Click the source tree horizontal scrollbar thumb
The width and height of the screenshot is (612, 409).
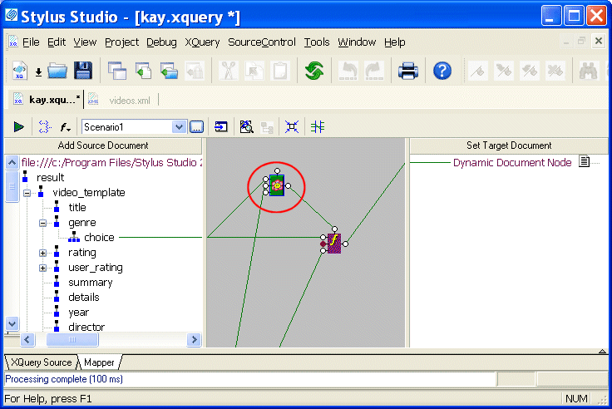(x=71, y=340)
